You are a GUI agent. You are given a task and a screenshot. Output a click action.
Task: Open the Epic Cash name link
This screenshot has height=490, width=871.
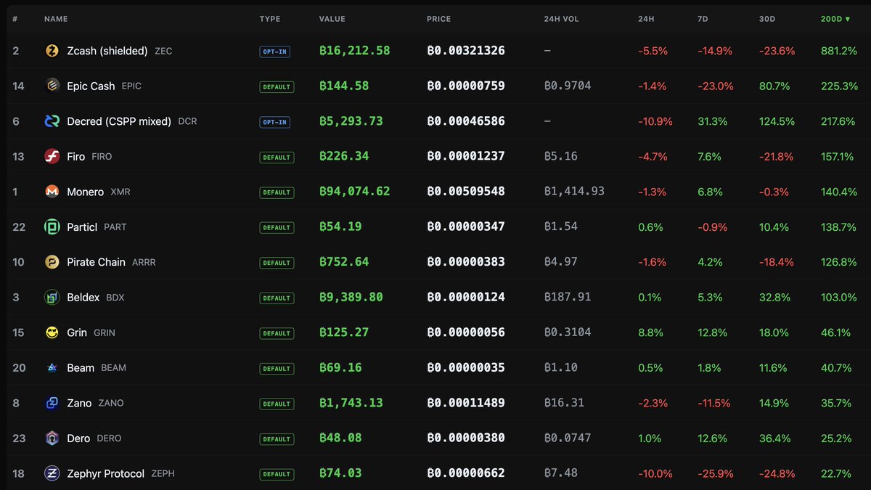click(91, 86)
